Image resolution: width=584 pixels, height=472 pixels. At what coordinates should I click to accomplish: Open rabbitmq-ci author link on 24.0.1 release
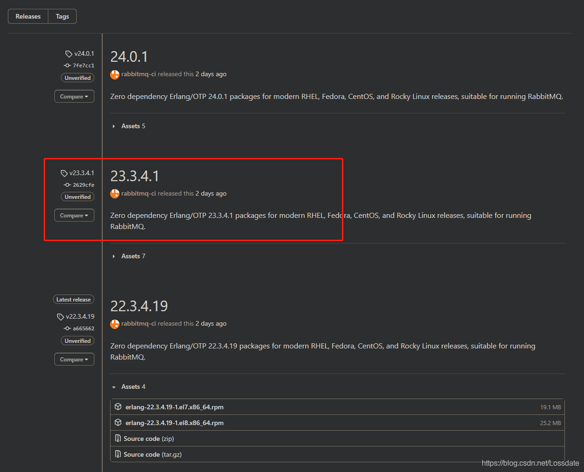pos(138,74)
